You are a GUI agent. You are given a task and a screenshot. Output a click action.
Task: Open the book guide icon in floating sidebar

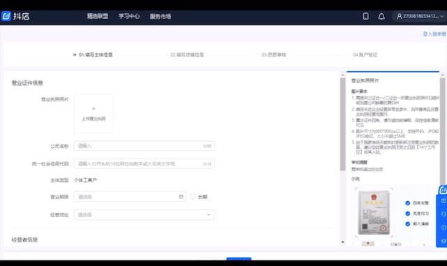[x=444, y=201]
